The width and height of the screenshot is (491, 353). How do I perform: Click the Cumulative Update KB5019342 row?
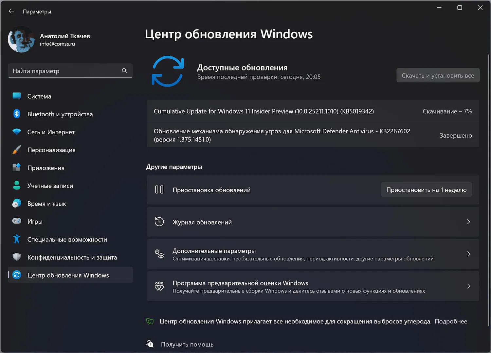pos(313,111)
